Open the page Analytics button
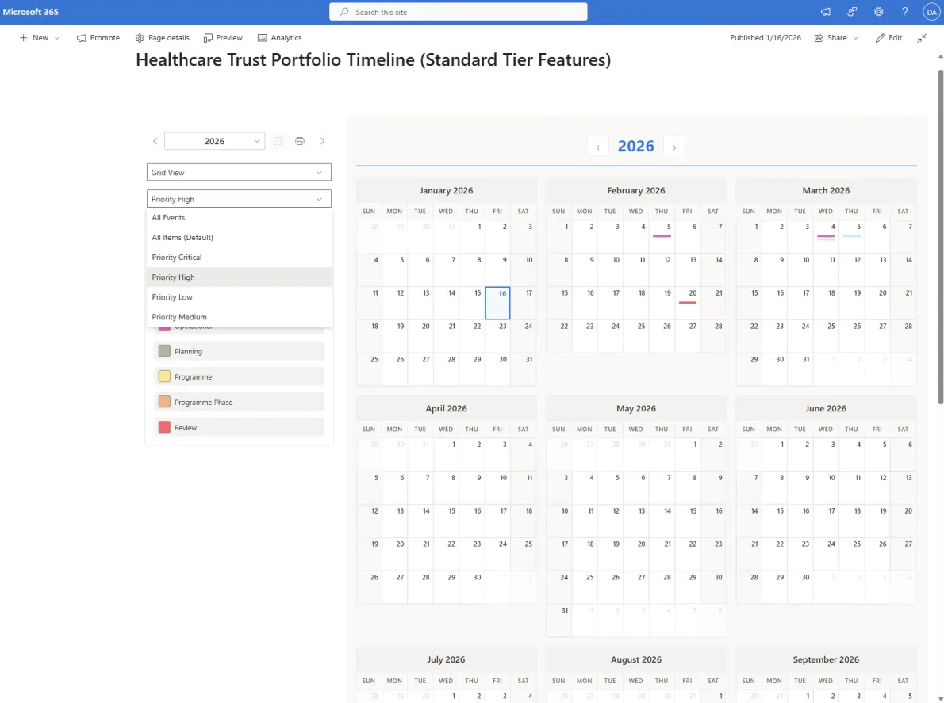This screenshot has width=944, height=703. coord(279,38)
